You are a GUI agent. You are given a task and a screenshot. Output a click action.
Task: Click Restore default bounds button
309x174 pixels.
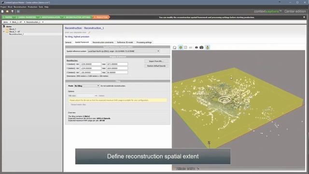[156, 66]
